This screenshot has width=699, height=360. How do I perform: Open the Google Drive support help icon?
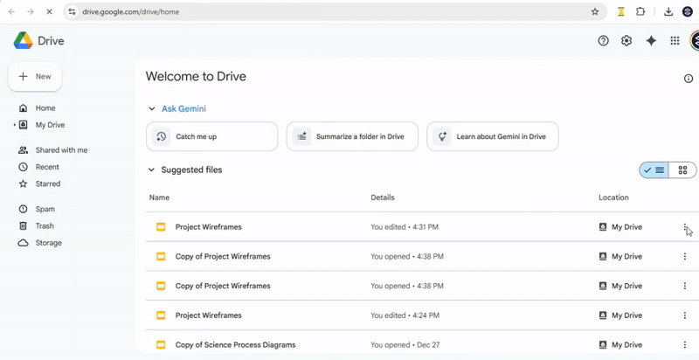(603, 41)
